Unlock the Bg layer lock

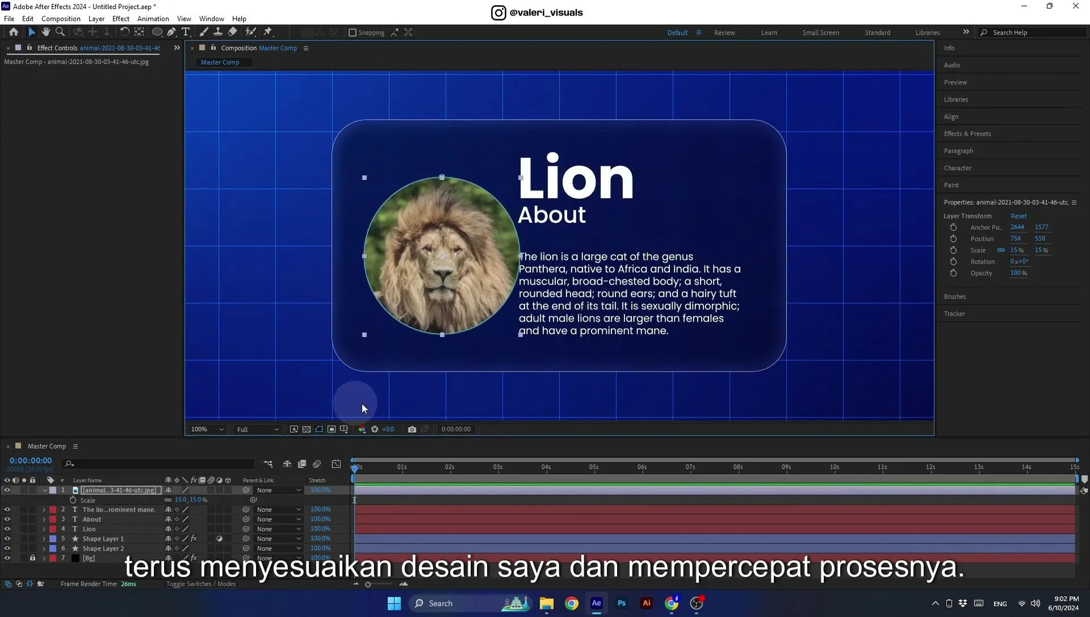pos(32,558)
